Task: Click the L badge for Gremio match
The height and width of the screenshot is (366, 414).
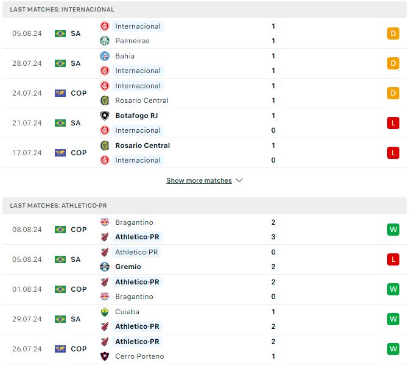Action: (393, 259)
